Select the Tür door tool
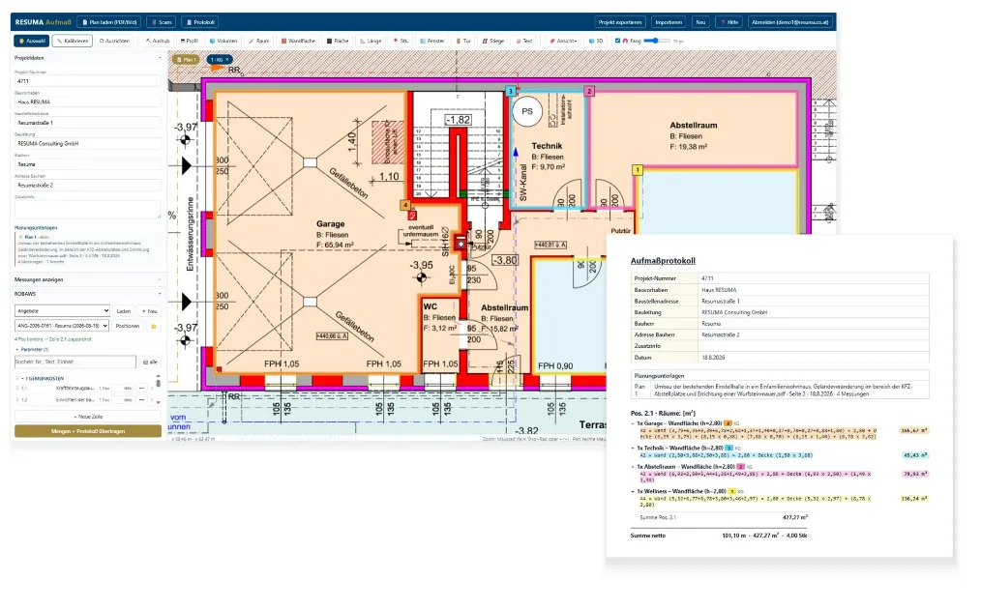The height and width of the screenshot is (609, 981). click(x=463, y=41)
